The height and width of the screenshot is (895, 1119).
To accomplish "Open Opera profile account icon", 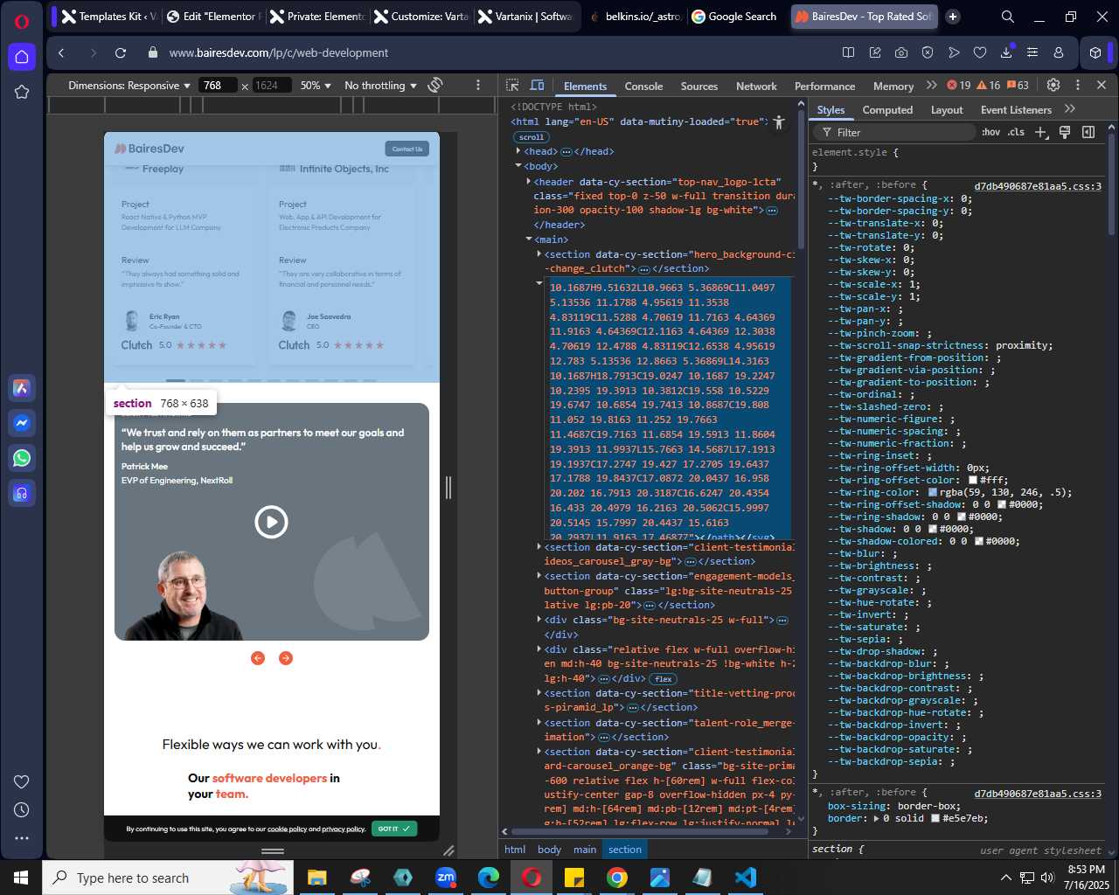I will click(1059, 52).
